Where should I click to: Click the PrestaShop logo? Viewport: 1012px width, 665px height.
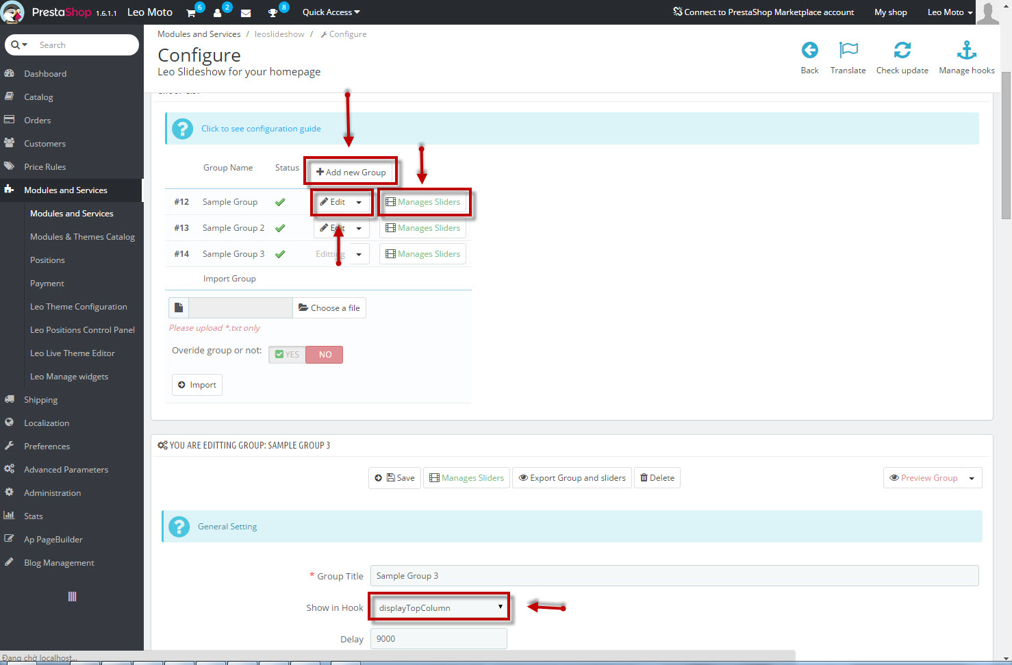(x=13, y=12)
